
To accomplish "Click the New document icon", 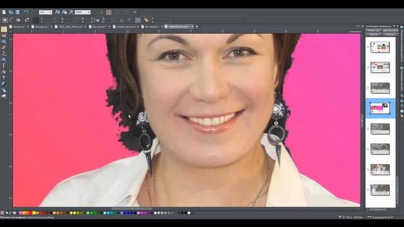I will (4, 12).
